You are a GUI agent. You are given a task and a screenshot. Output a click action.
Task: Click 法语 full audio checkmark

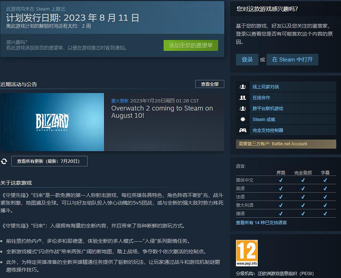(x=303, y=196)
